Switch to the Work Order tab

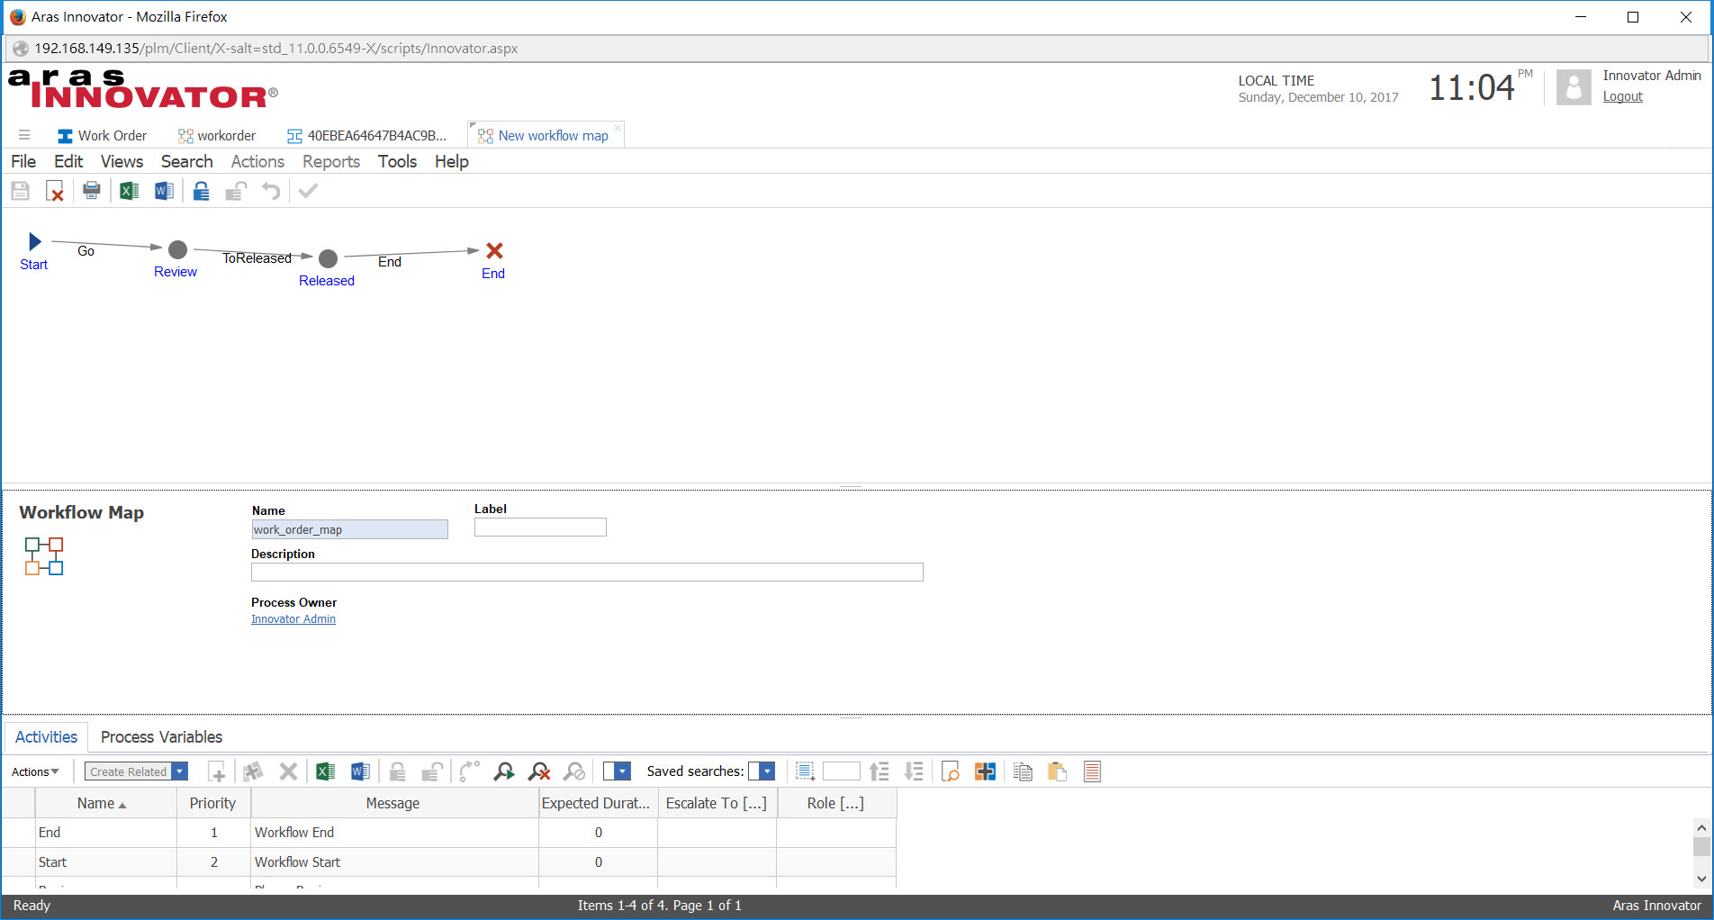102,135
